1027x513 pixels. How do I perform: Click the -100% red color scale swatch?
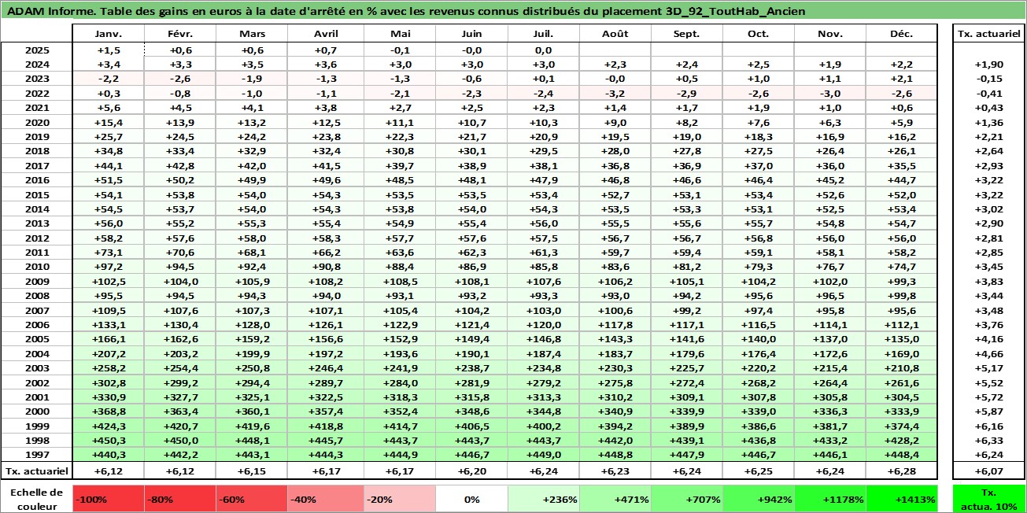coord(108,499)
